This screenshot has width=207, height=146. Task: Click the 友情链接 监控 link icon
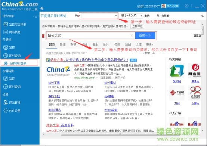click(x=6, y=79)
